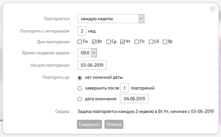Select 'дата окончания' radio option

tap(80, 99)
